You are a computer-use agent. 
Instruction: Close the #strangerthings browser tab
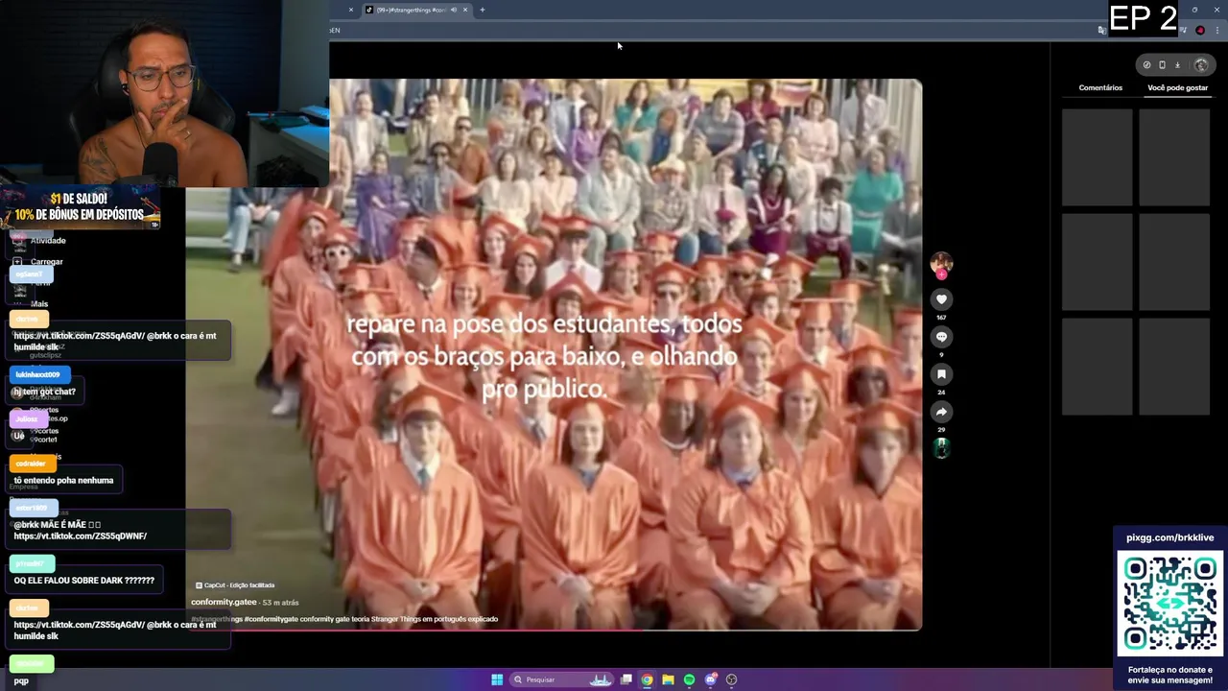[465, 10]
